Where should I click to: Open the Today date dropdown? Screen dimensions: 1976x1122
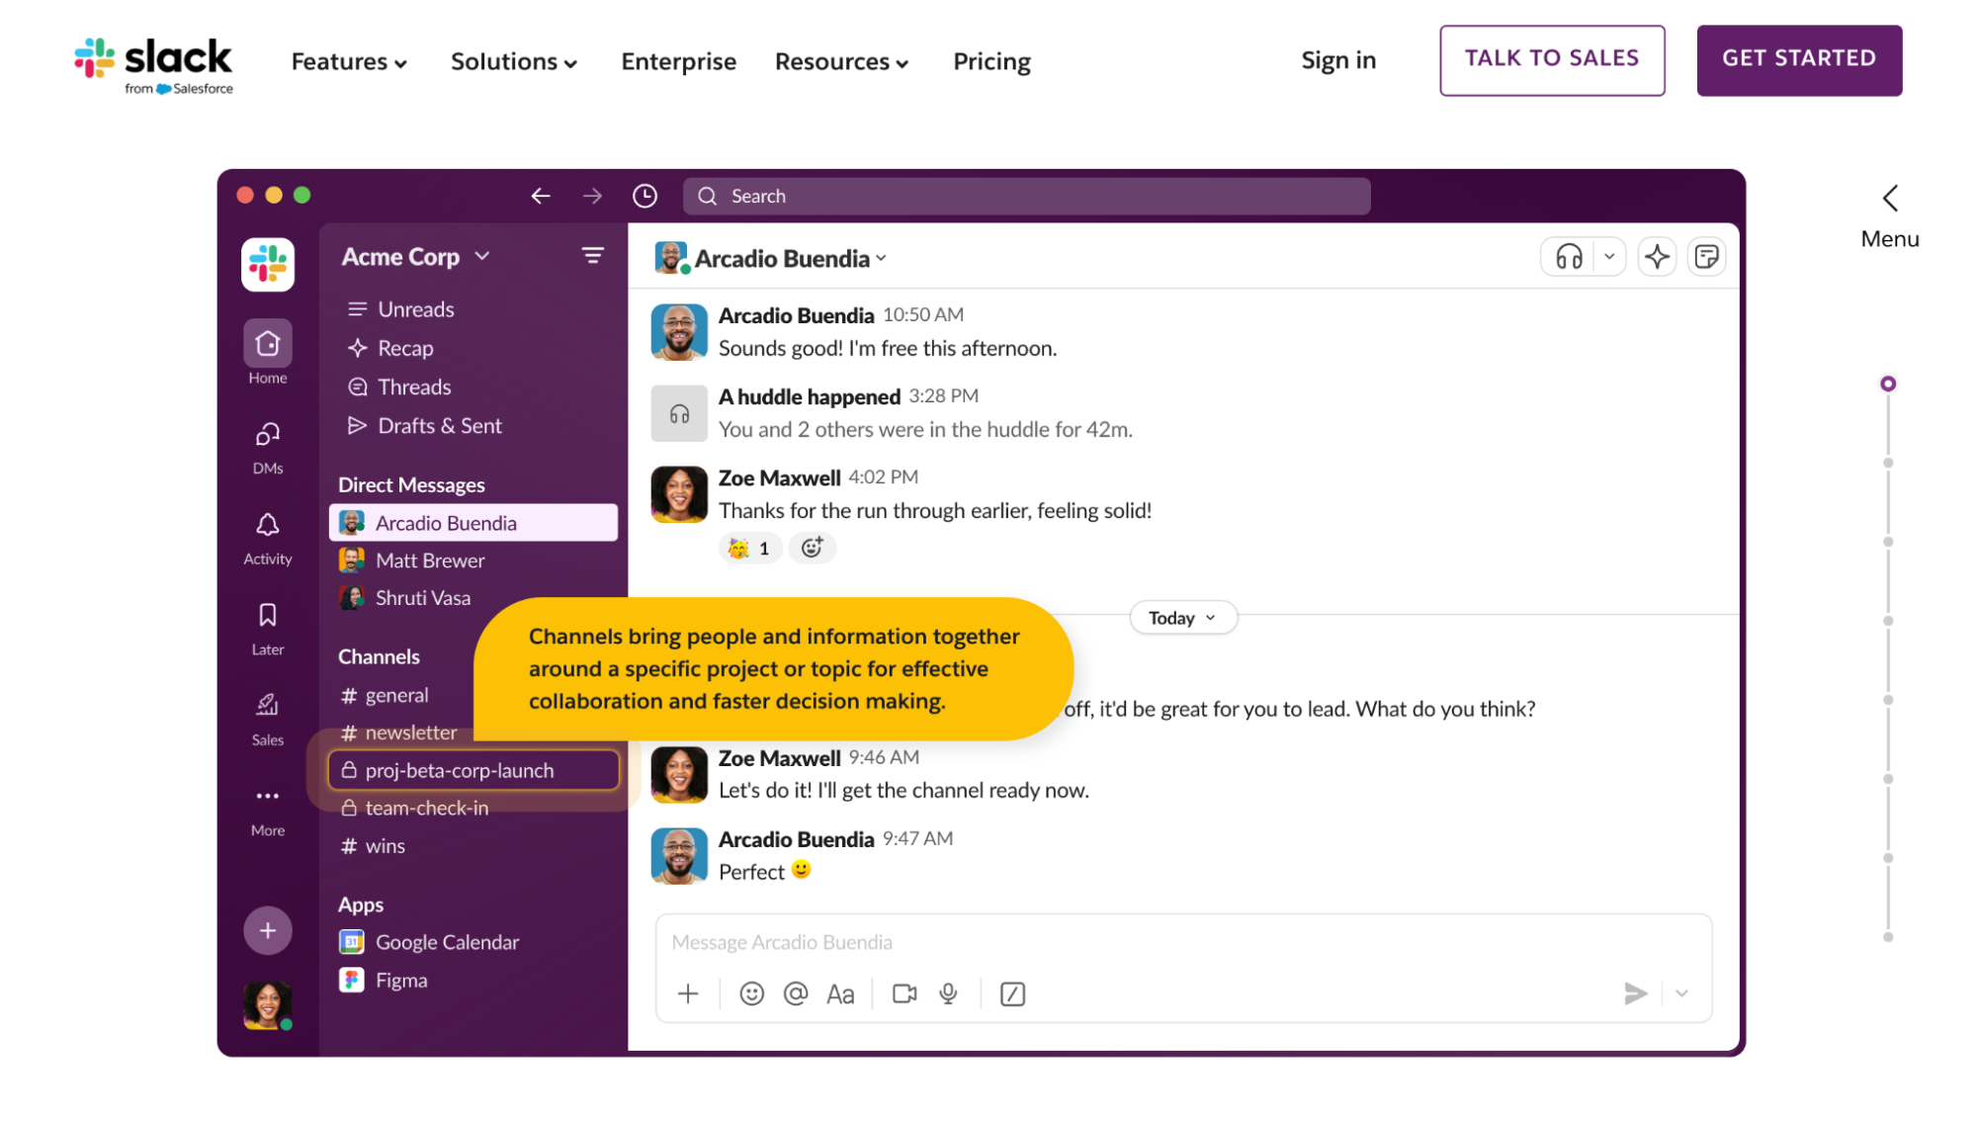click(x=1182, y=618)
